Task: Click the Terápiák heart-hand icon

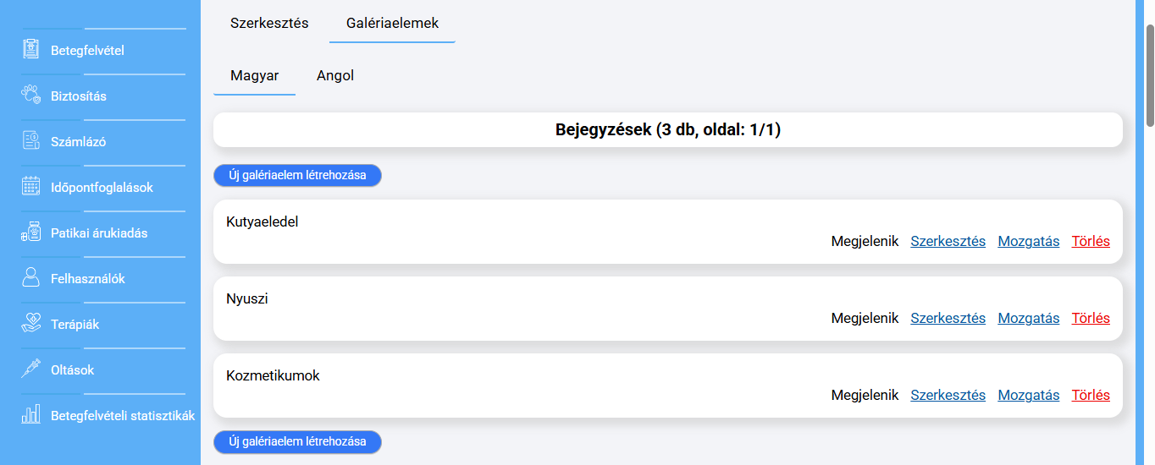Action: [x=31, y=323]
